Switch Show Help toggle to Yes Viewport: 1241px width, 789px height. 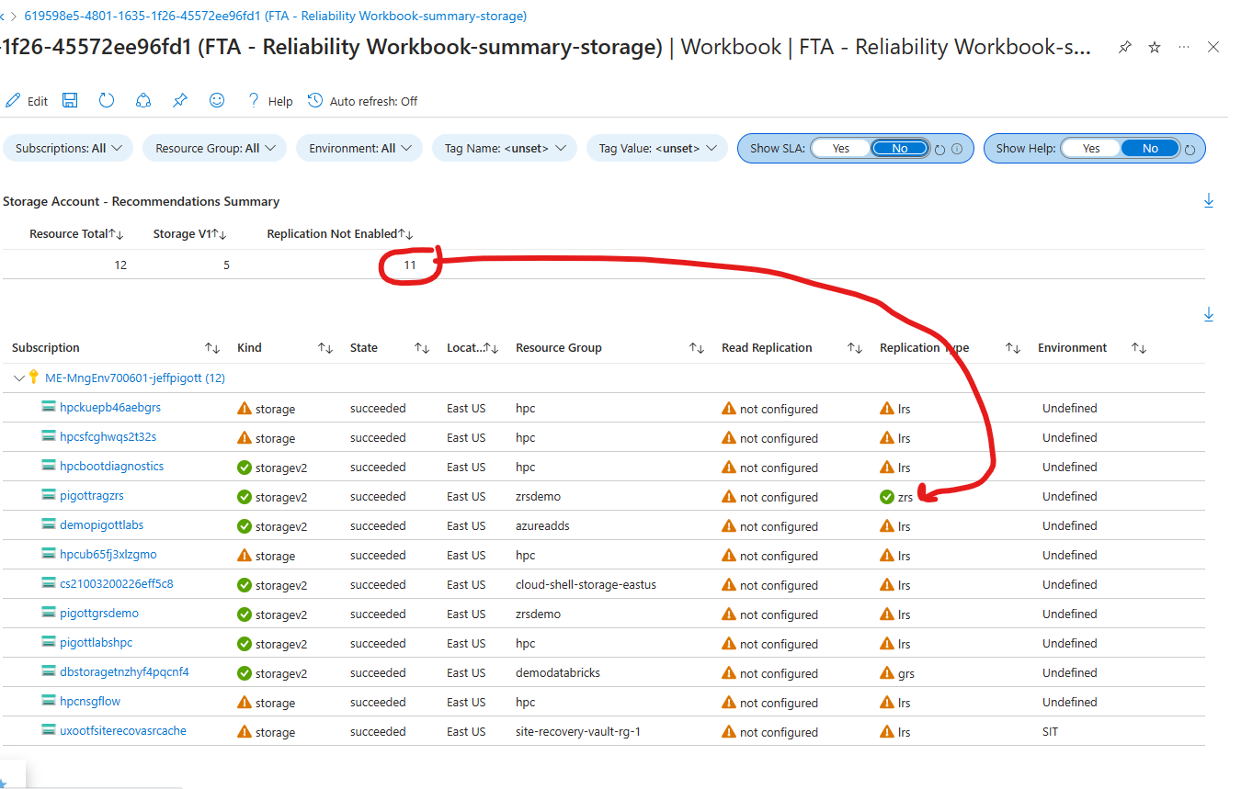[1089, 147]
